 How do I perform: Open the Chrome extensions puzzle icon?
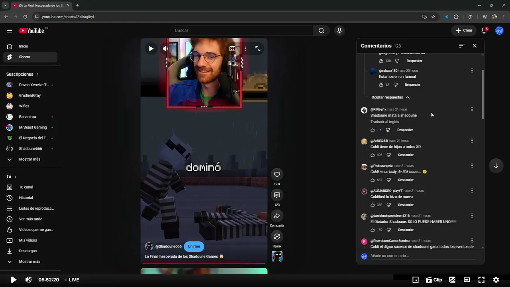coord(456,17)
